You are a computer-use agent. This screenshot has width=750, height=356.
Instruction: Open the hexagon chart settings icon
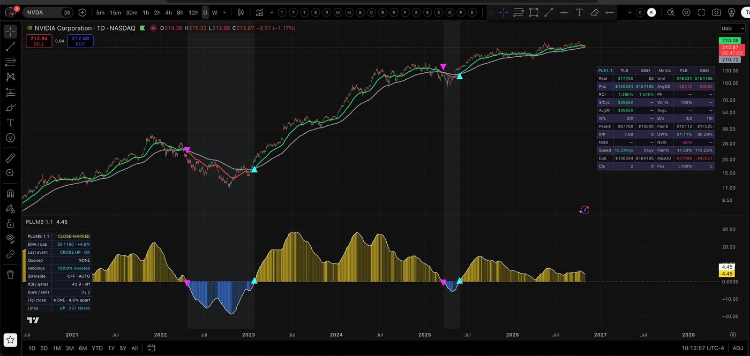(686, 12)
